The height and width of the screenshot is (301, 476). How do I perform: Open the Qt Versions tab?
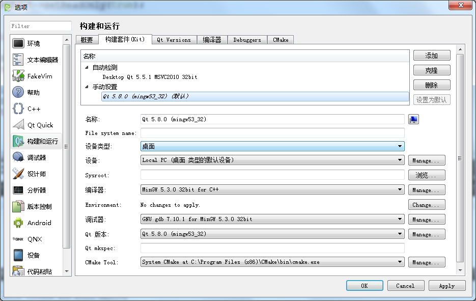point(174,40)
